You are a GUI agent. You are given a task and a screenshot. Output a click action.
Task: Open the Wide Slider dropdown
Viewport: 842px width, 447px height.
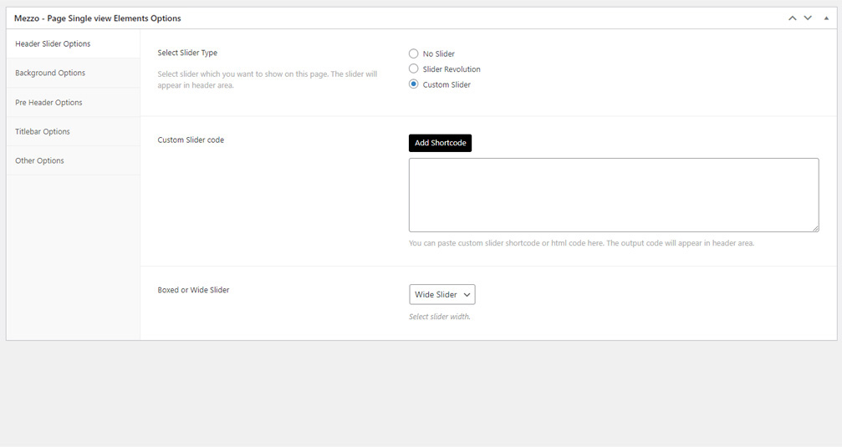442,294
